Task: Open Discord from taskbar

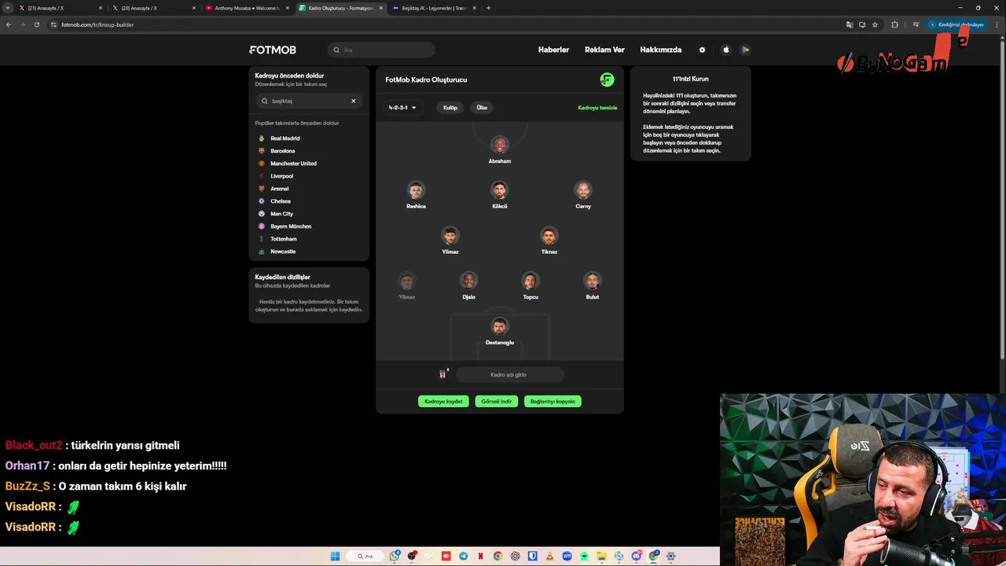Action: tap(637, 557)
